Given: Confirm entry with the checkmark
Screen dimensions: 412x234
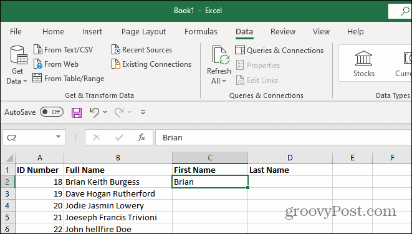Looking at the screenshot, I should [x=119, y=137].
